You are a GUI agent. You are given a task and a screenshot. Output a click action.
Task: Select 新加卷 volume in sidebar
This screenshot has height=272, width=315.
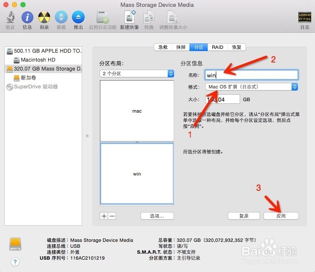pyautogui.click(x=43, y=78)
